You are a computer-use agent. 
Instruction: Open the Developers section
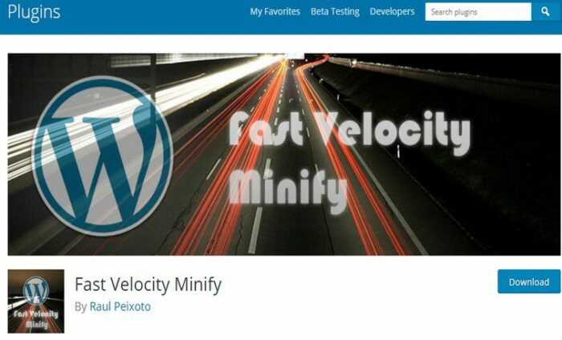tap(392, 11)
